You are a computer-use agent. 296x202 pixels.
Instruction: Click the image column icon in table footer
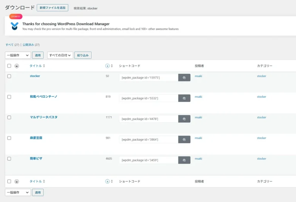[17, 181]
